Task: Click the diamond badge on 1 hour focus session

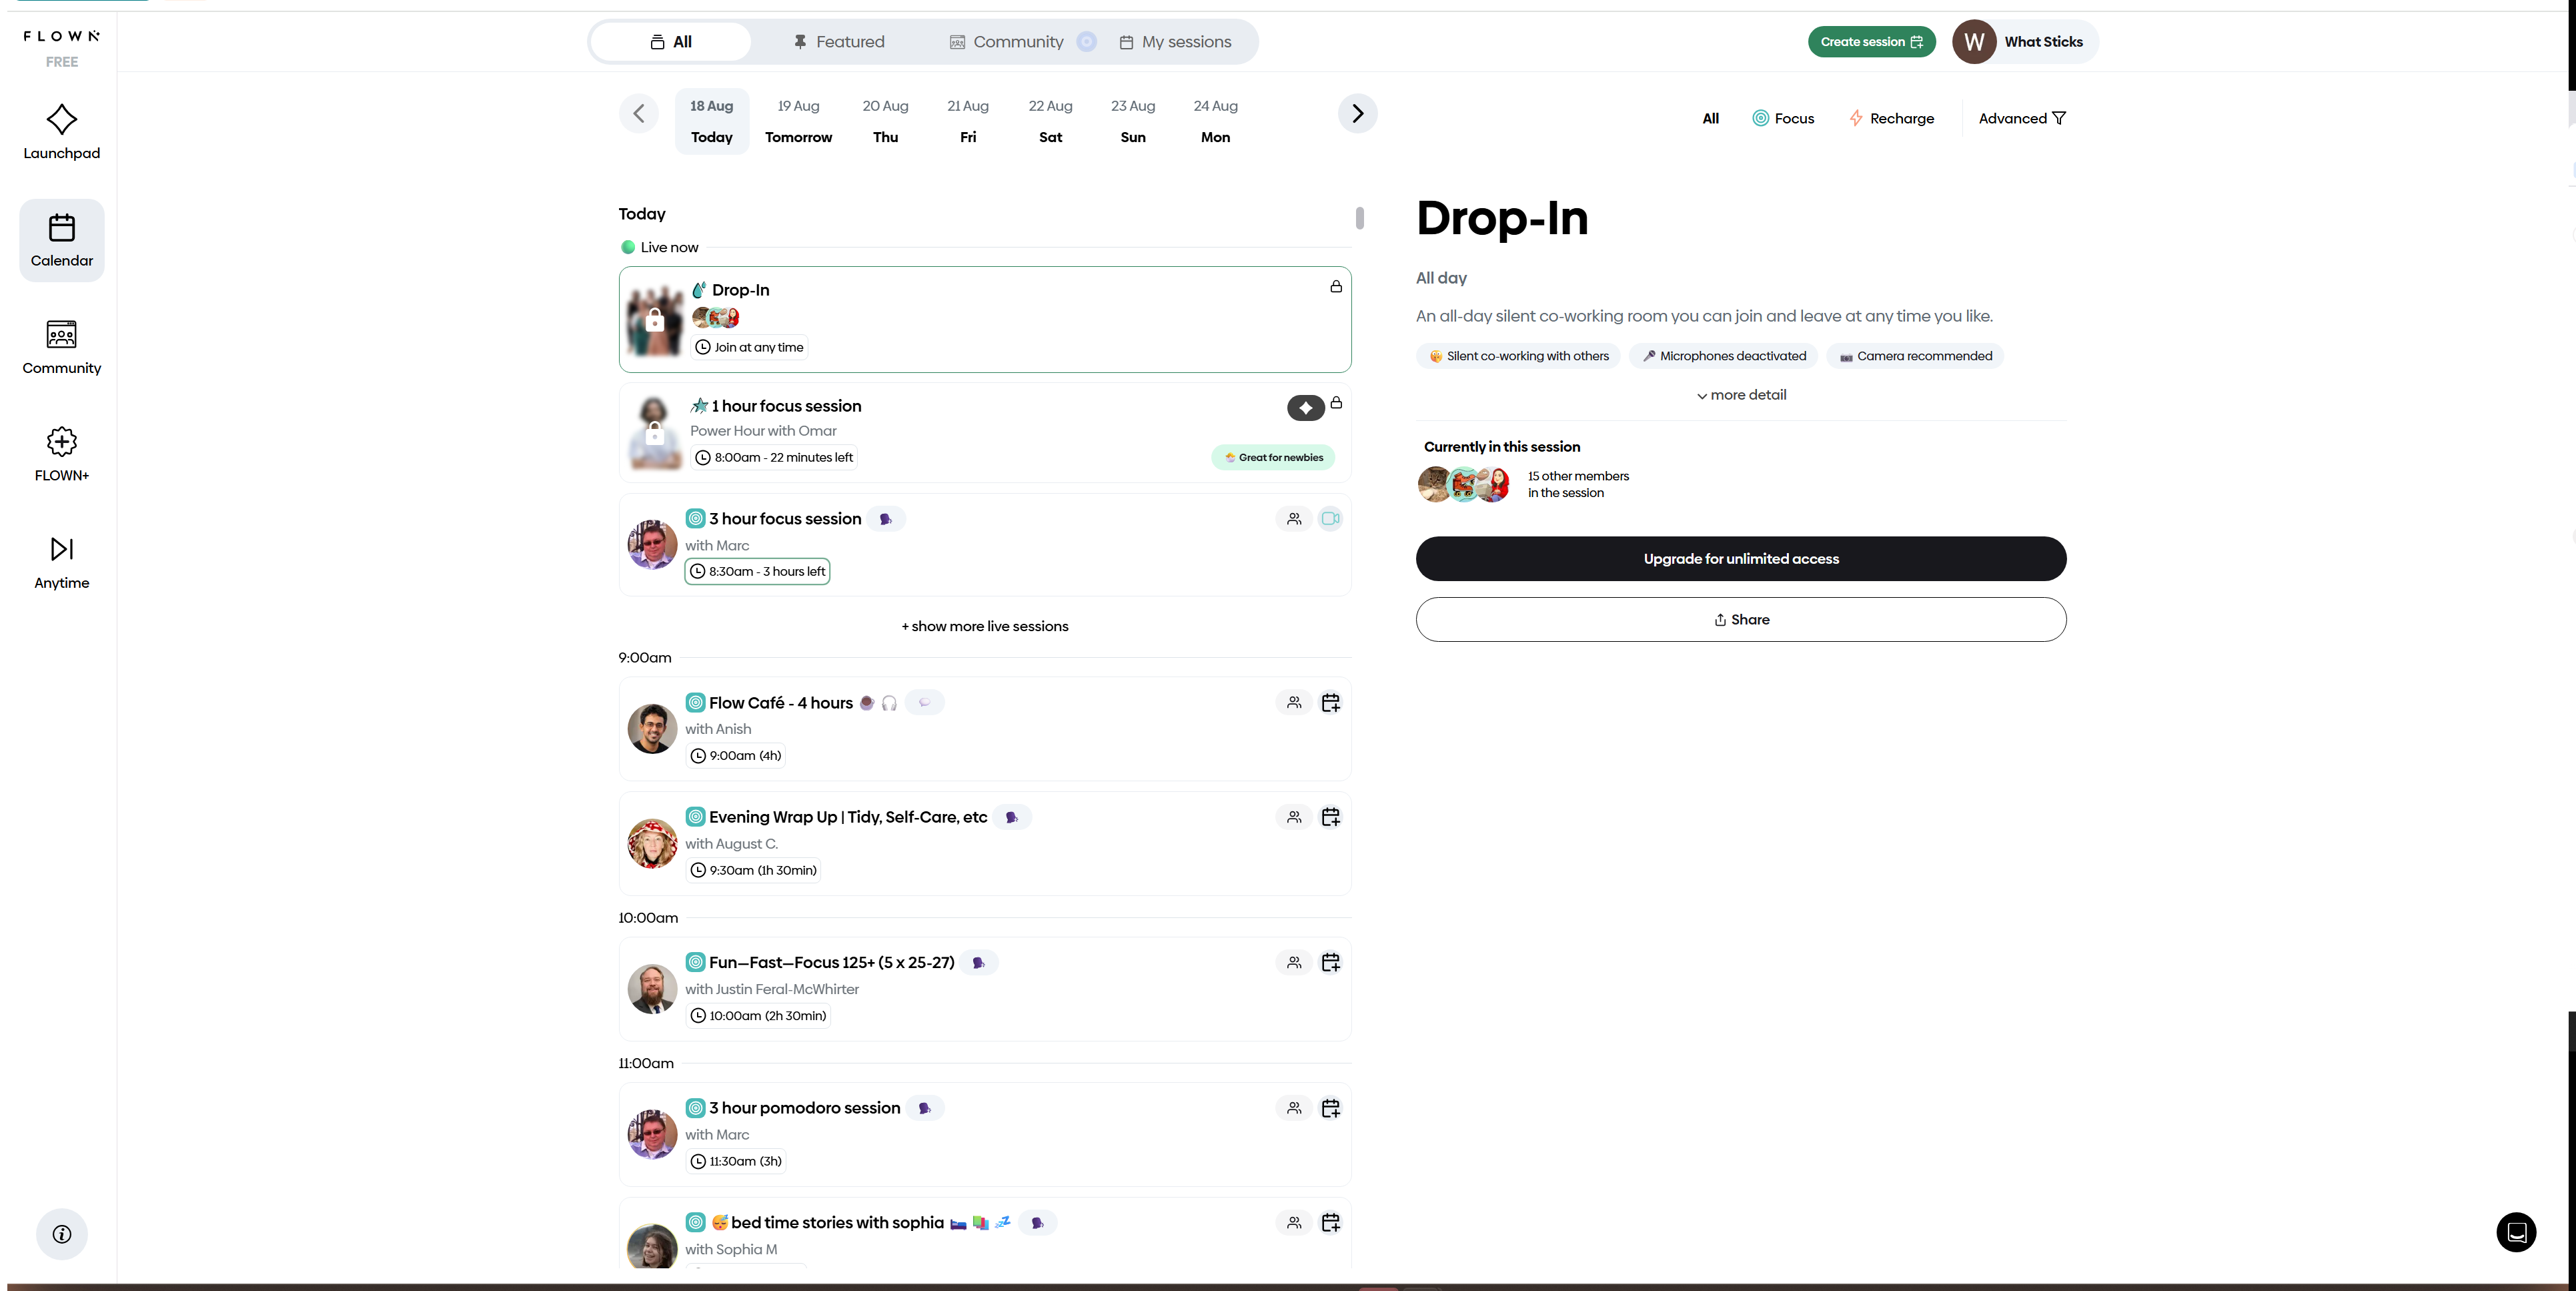Action: (1305, 407)
